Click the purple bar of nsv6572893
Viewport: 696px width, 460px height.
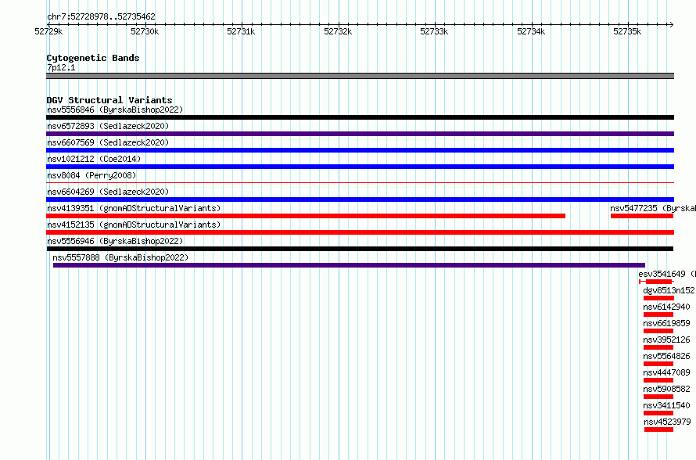[360, 134]
